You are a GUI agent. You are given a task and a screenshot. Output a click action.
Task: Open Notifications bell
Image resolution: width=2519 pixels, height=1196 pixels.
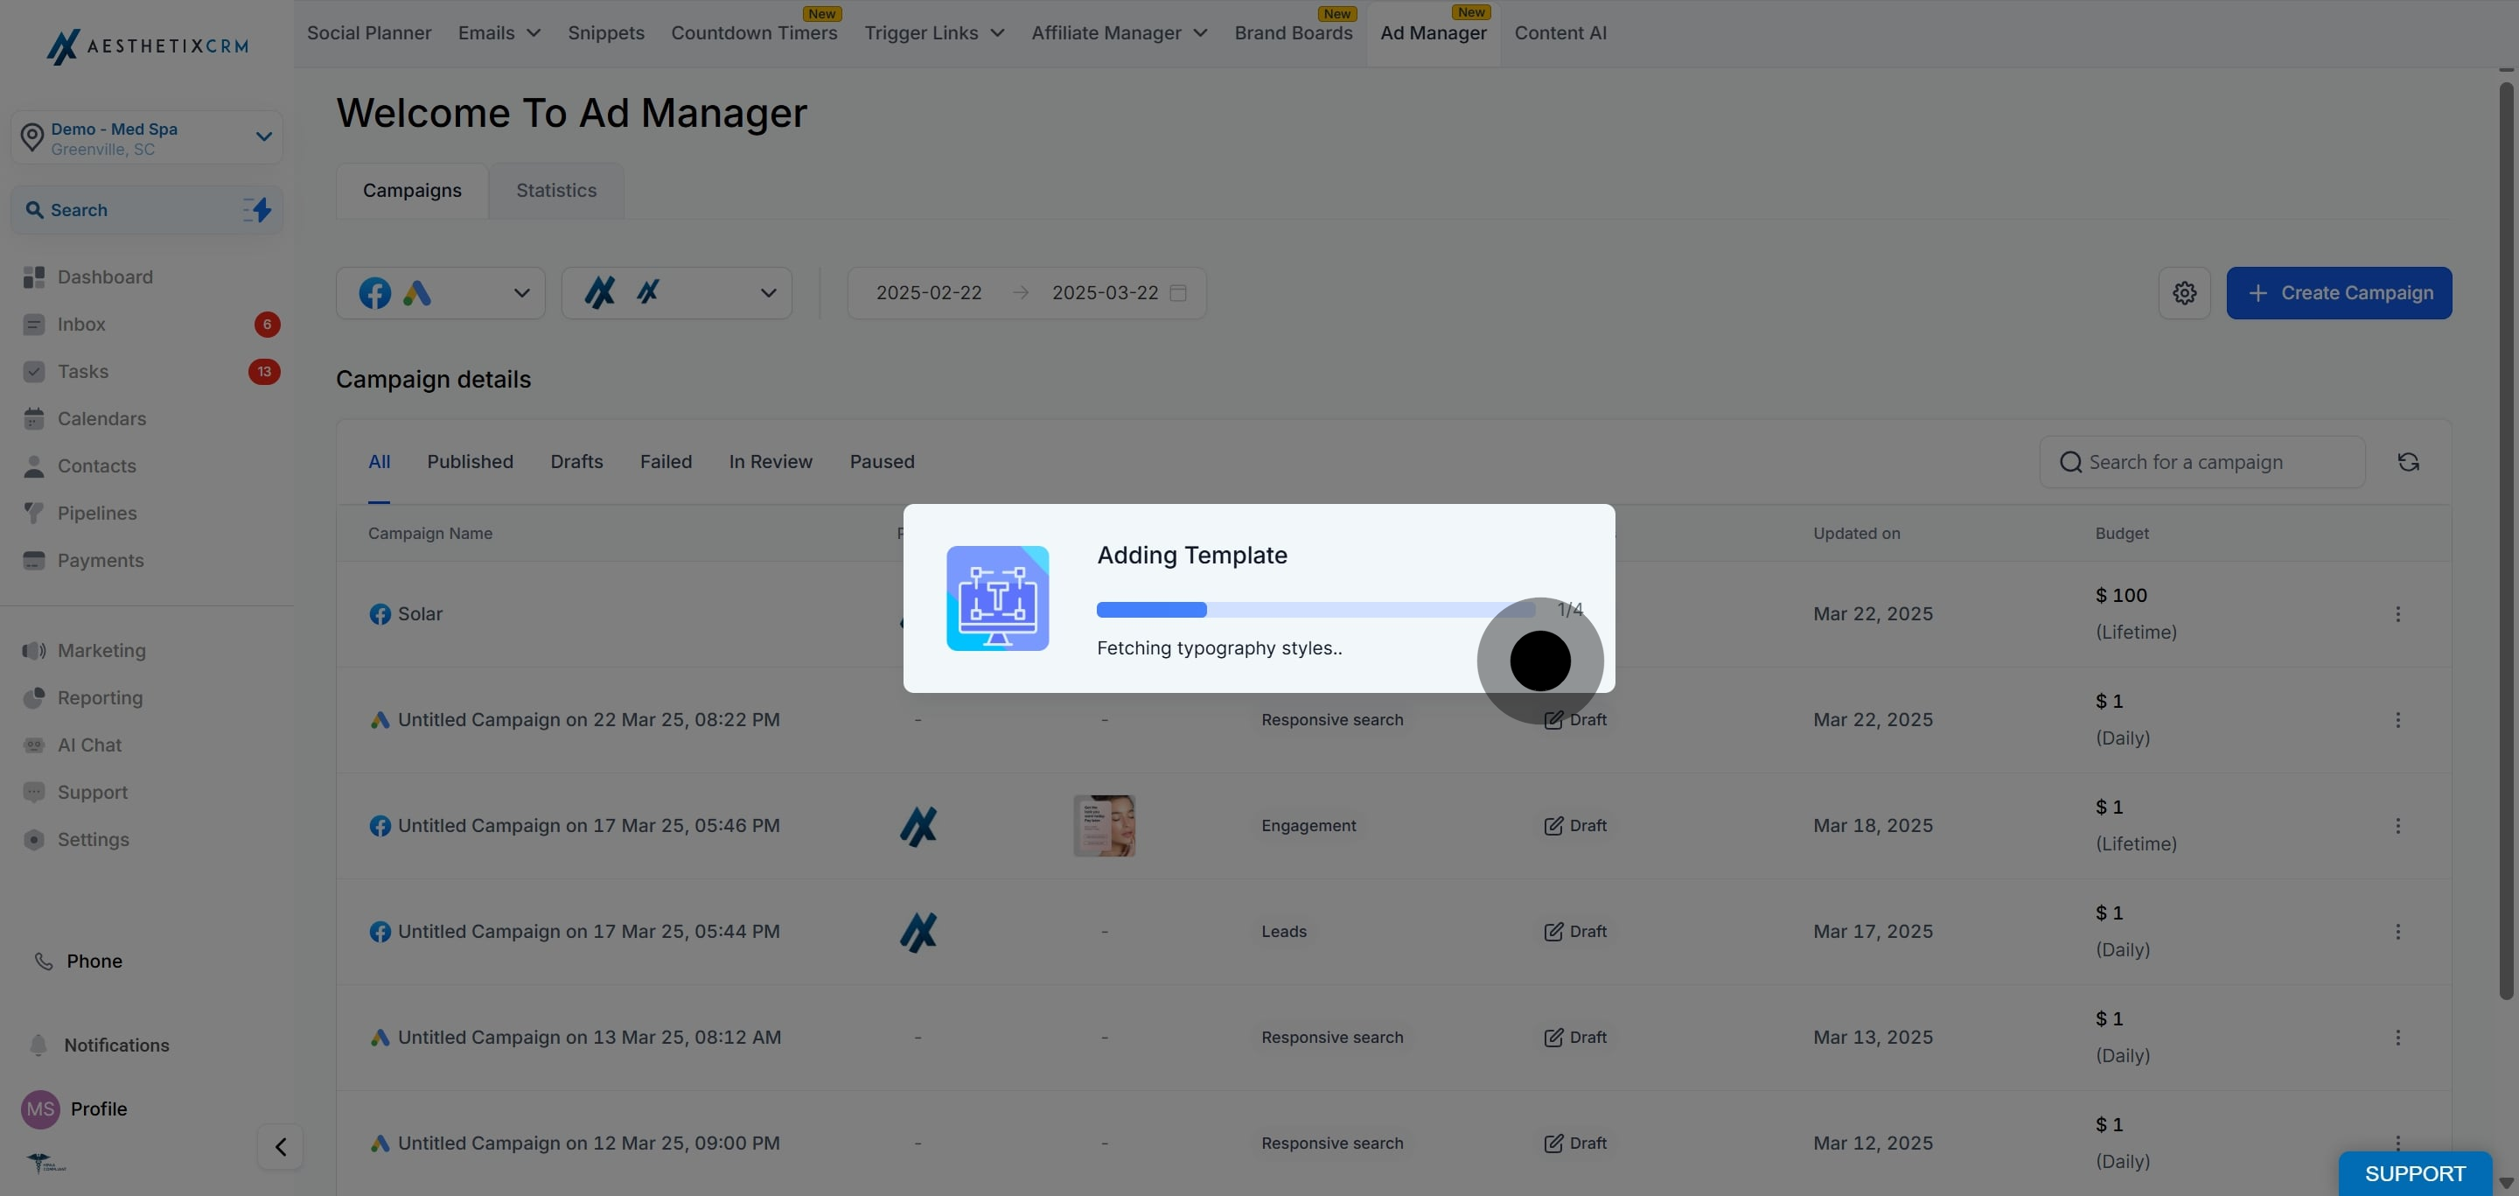pos(38,1046)
